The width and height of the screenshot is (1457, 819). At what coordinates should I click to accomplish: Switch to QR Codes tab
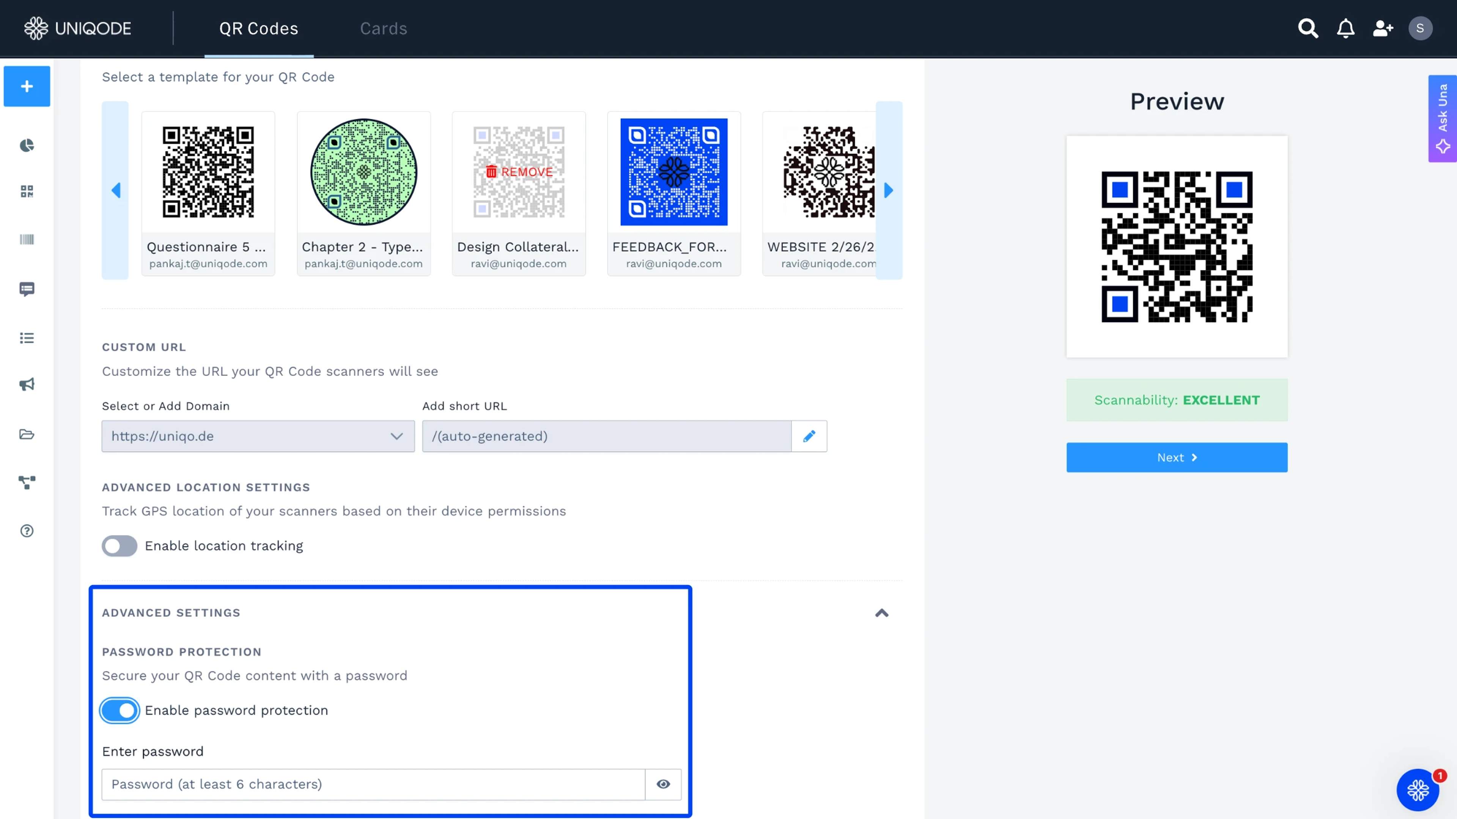pyautogui.click(x=258, y=28)
